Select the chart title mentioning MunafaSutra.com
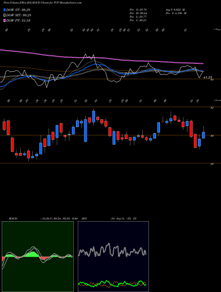Viewport: 221px width, 292px height. click(x=42, y=3)
